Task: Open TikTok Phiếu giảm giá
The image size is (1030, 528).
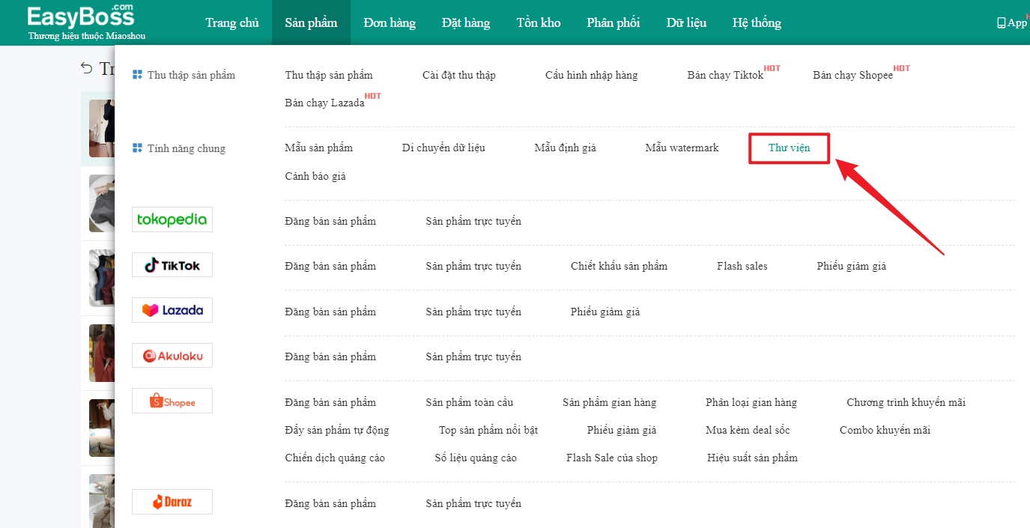Action: 852,266
